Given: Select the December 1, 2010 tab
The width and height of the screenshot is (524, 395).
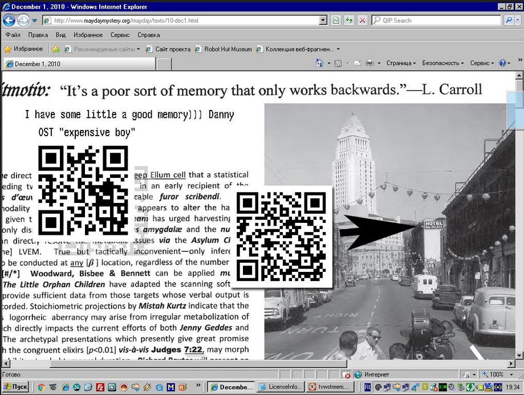Looking at the screenshot, I should point(79,64).
